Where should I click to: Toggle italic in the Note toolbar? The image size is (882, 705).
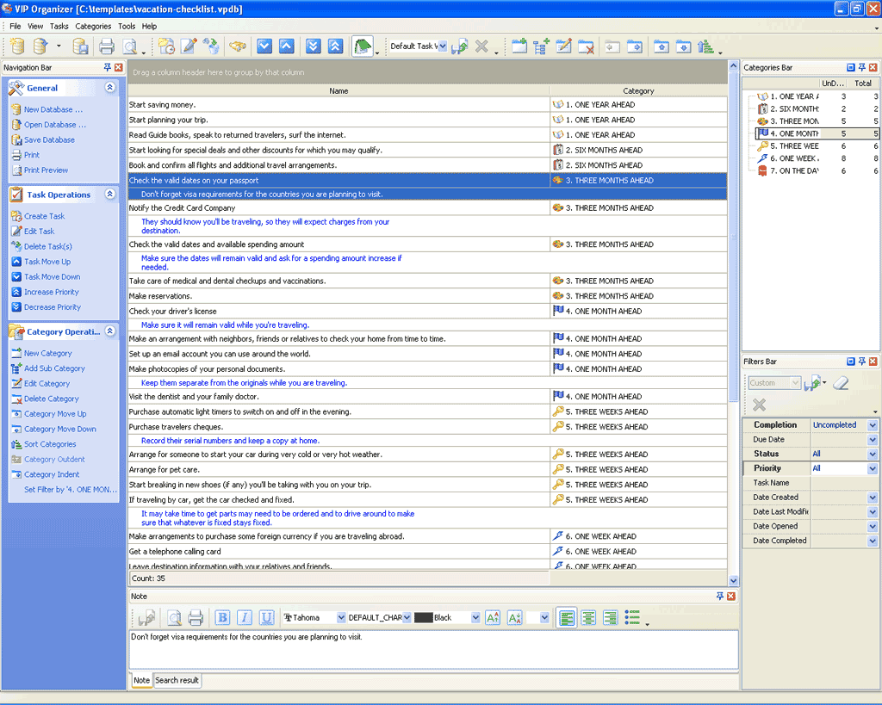tap(244, 617)
